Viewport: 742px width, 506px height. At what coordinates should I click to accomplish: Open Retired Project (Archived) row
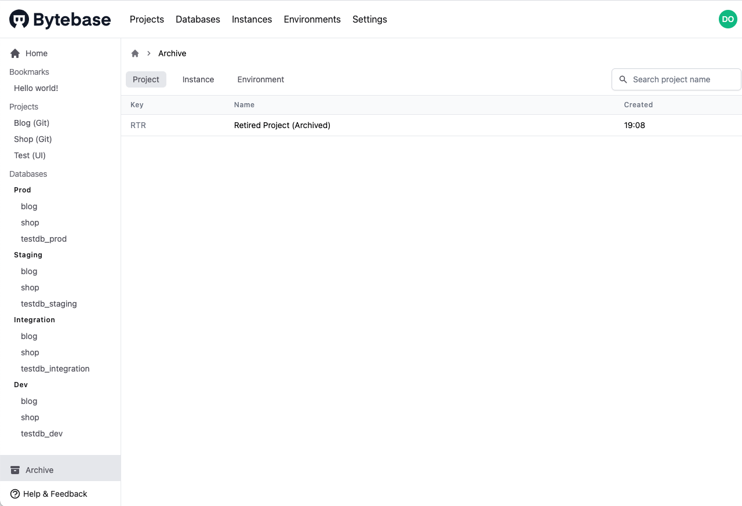pos(431,125)
